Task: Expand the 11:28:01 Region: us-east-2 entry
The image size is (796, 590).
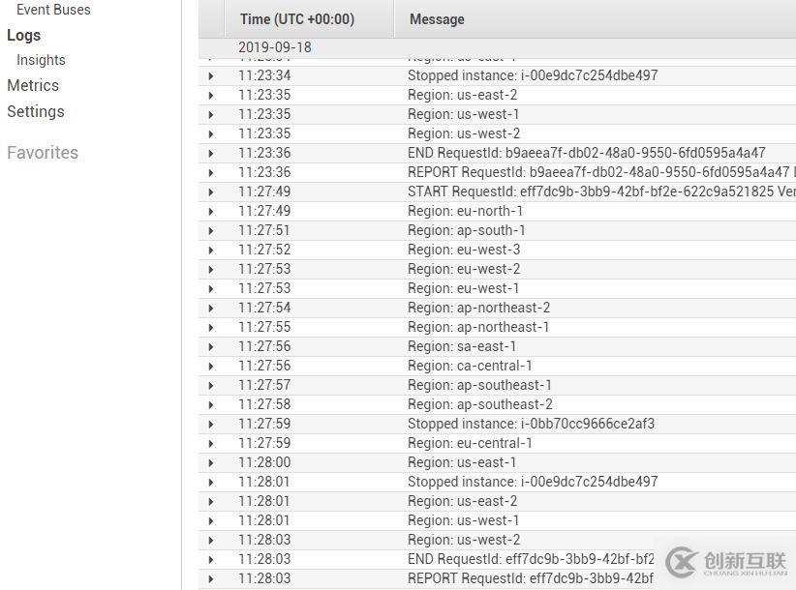Action: pyautogui.click(x=211, y=501)
